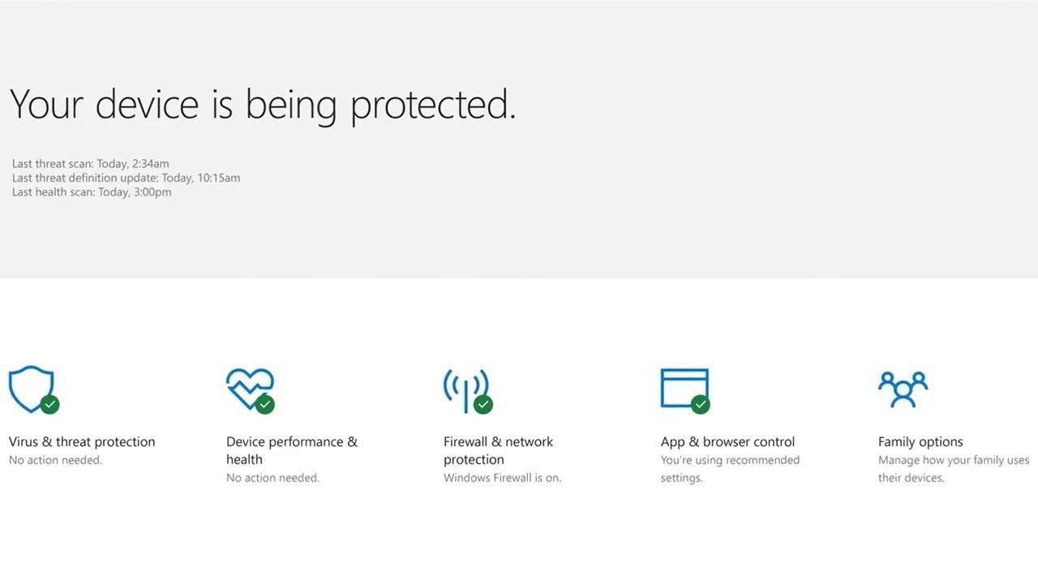Viewport: 1038px width, 584px height.
Task: Click the Device performance heart icon
Action: 250,389
